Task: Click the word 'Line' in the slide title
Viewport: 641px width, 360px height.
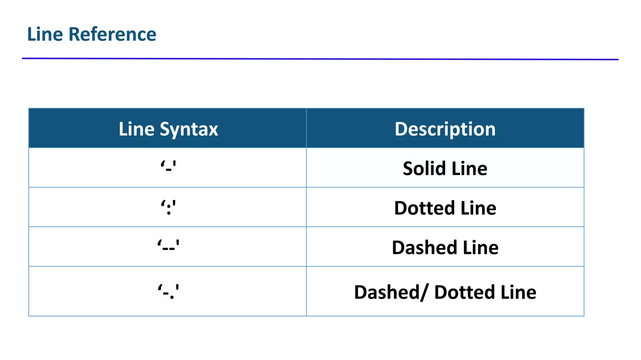Action: 45,34
